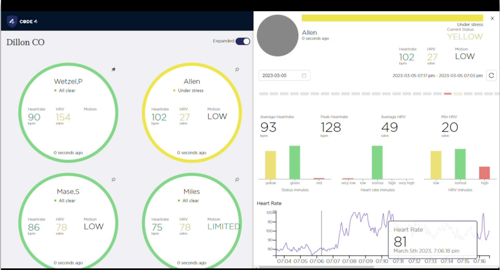This screenshot has height=270, width=500.
Task: Click the Code 4 shield logo
Action: 12,22
